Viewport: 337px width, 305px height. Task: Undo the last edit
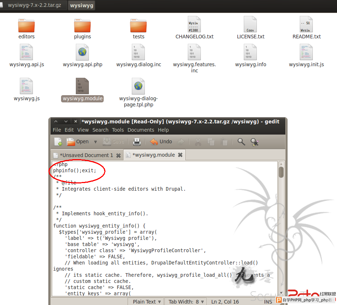point(161,141)
